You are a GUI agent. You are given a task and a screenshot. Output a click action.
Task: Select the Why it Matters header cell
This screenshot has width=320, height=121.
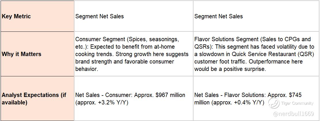[x=37, y=54]
